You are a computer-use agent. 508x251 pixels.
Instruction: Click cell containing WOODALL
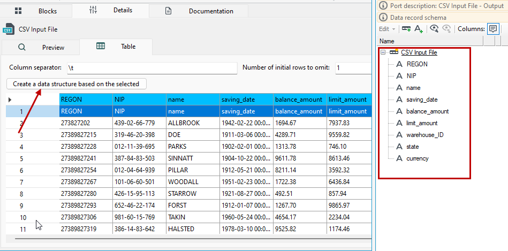pyautogui.click(x=193, y=182)
